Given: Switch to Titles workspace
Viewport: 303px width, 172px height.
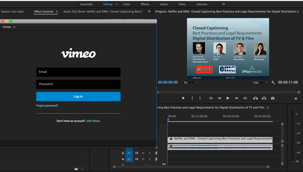Looking at the screenshot, I should tap(182, 4).
